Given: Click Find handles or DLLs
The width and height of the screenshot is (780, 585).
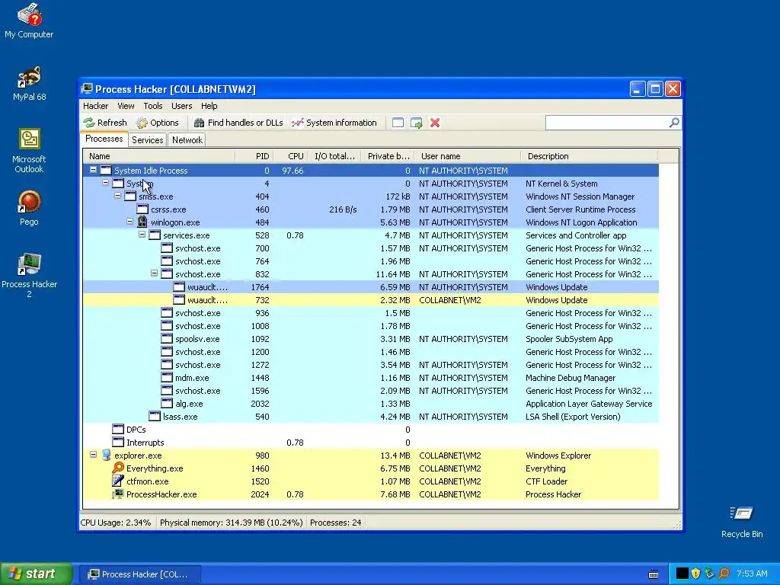Looking at the screenshot, I should pos(238,123).
